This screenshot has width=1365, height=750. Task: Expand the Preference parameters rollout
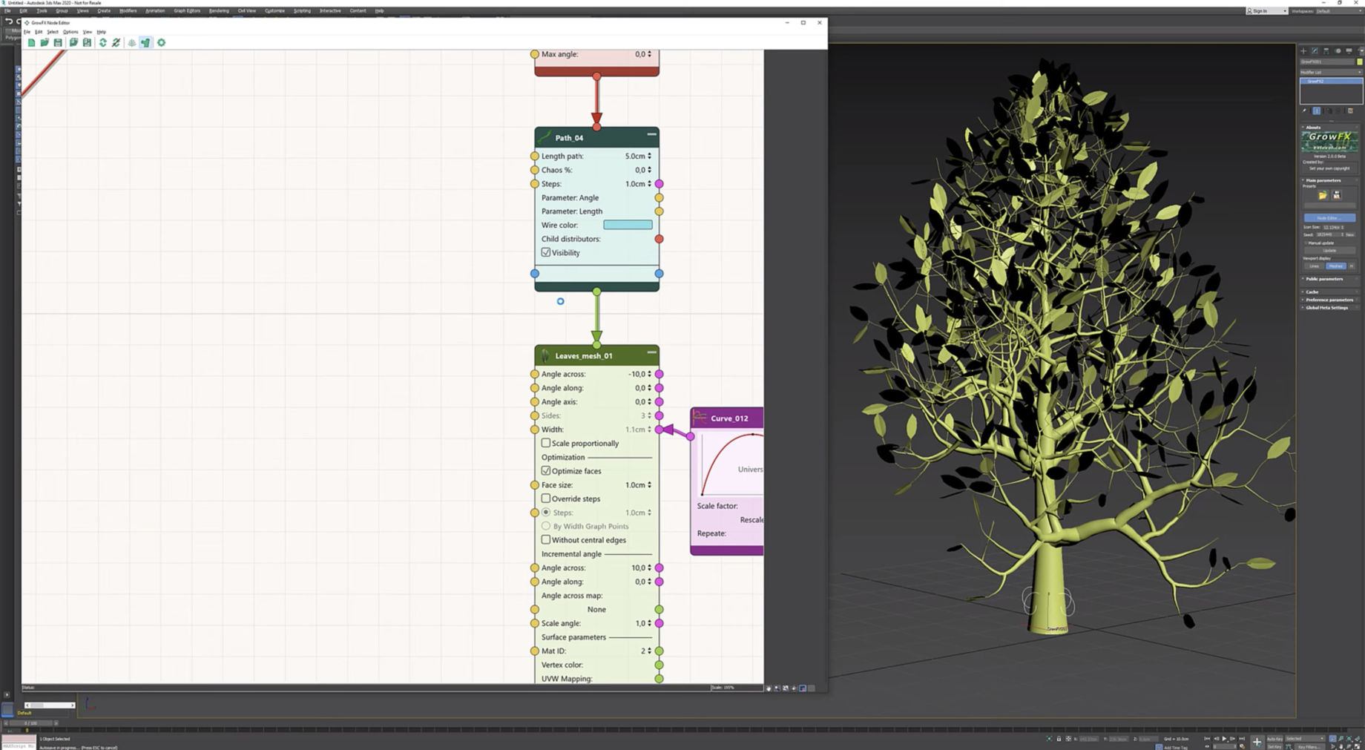coord(1328,300)
